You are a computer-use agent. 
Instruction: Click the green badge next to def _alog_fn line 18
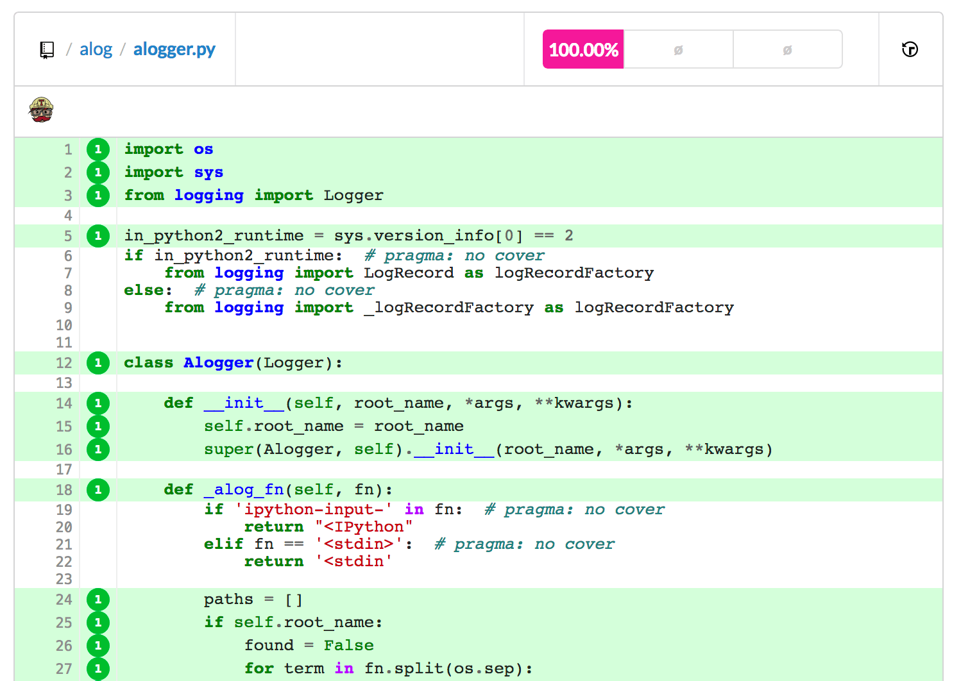click(x=98, y=489)
